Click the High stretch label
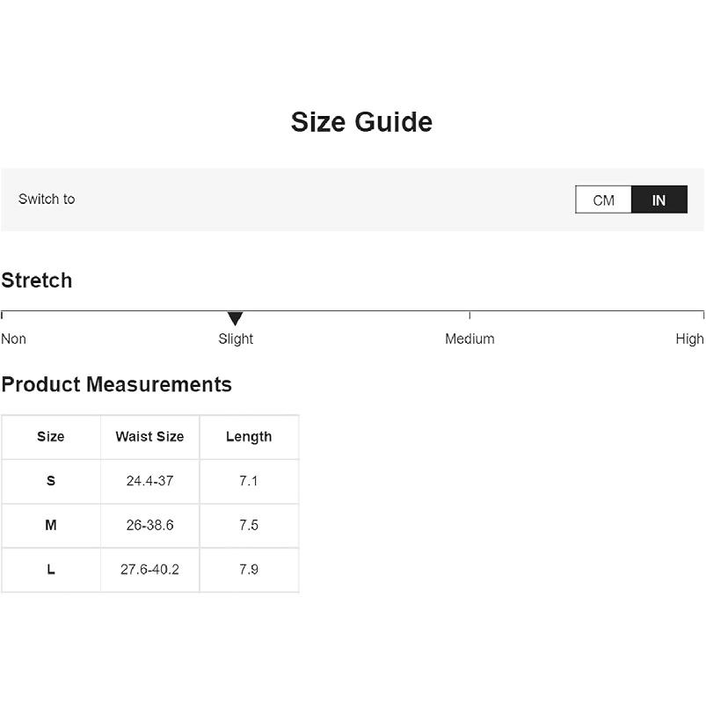706x706 pixels. tap(689, 338)
